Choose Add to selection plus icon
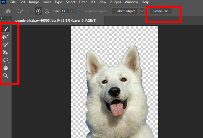The height and width of the screenshot is (138, 203). (38, 11)
